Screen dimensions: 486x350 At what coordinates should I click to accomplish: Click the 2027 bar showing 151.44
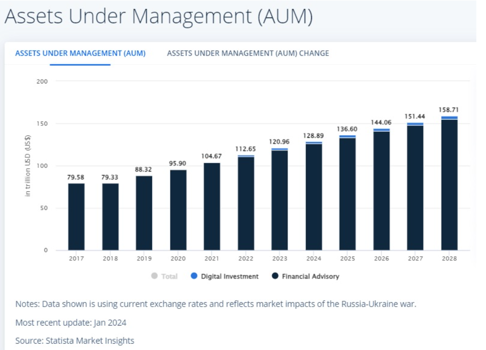[x=415, y=187]
